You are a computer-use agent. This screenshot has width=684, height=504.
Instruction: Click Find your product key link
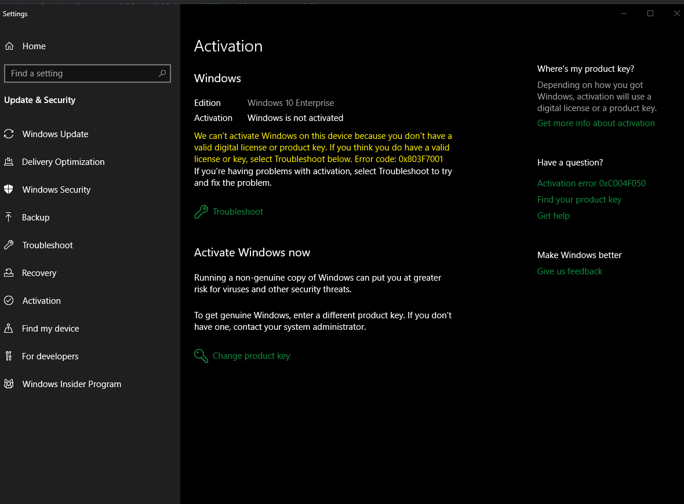coord(579,200)
